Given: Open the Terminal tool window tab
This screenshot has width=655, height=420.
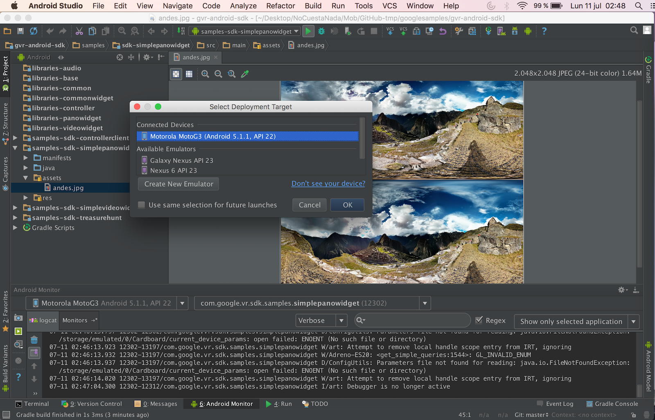Looking at the screenshot, I should click(32, 404).
